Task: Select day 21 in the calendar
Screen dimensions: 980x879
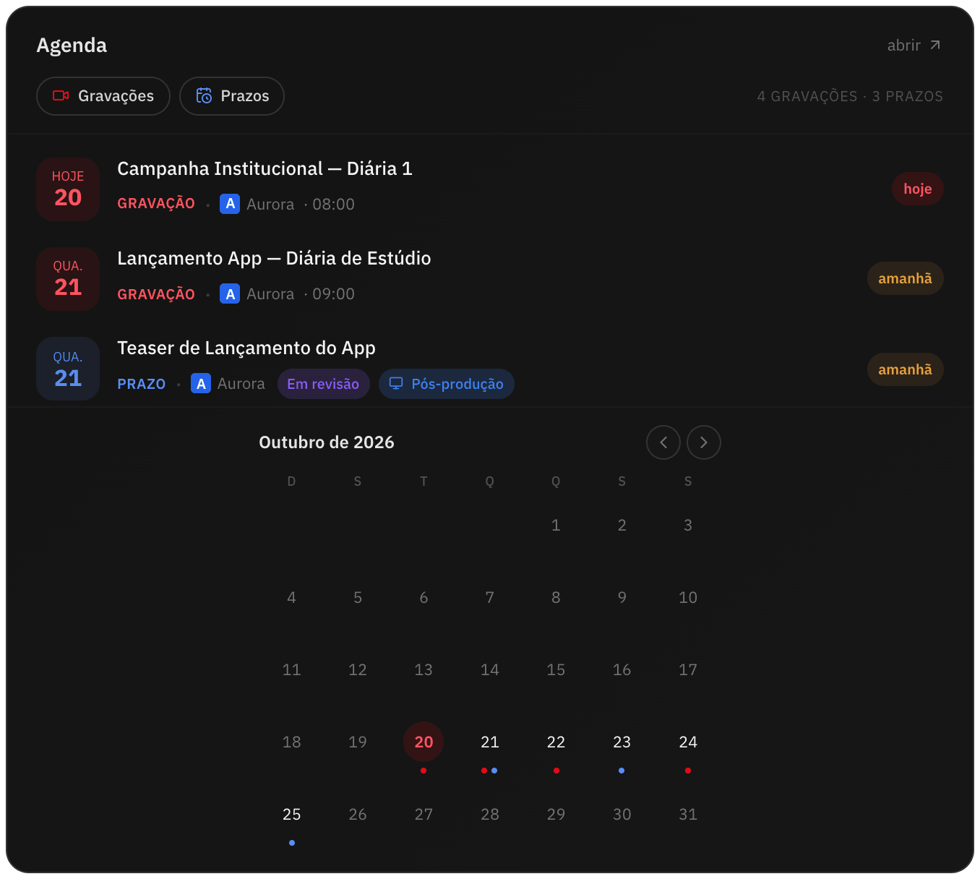Action: (490, 742)
